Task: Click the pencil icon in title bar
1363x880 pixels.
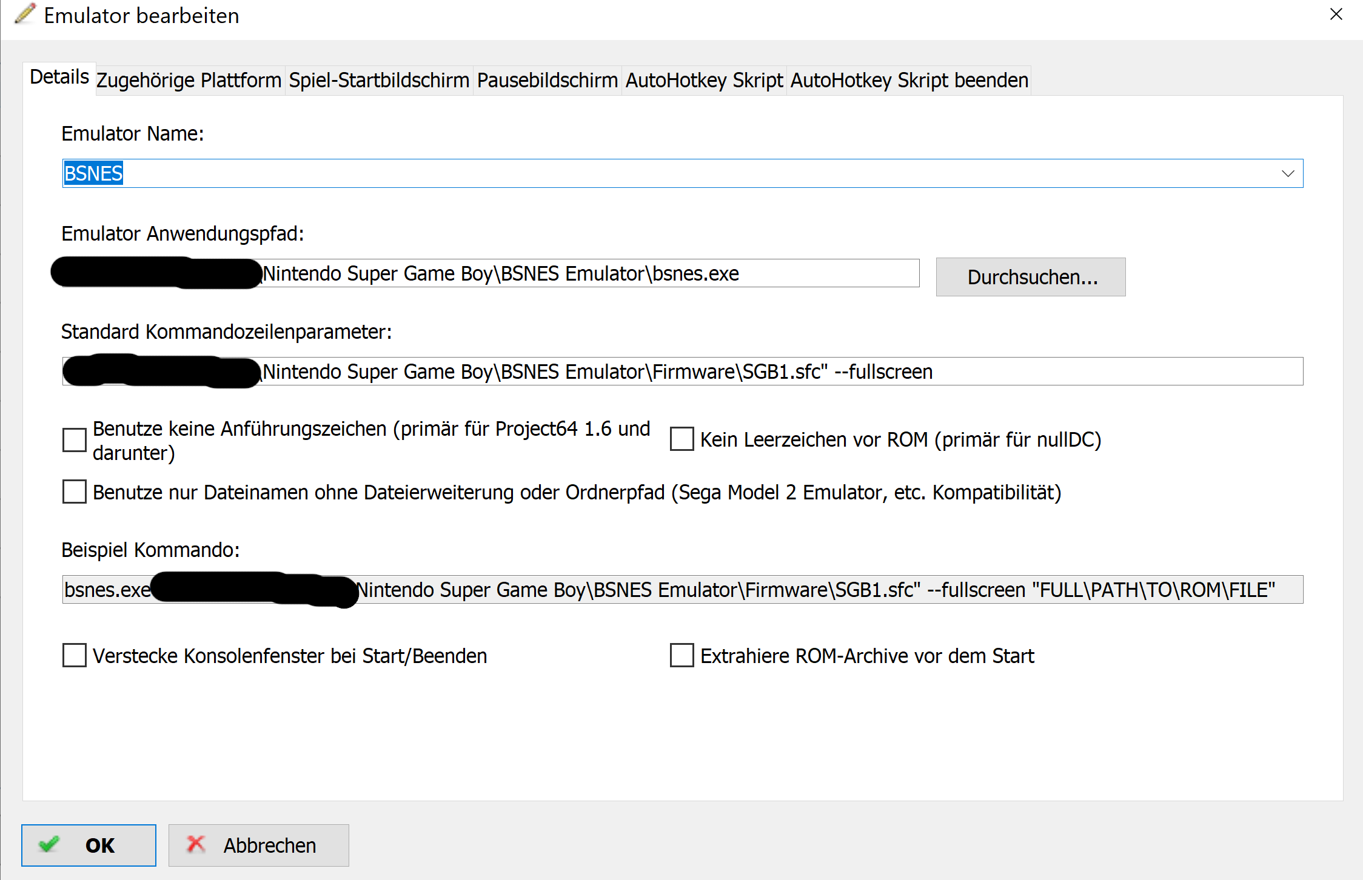Action: pyautogui.click(x=25, y=14)
